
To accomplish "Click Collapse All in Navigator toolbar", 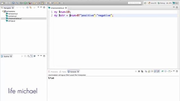I will 28,8.
